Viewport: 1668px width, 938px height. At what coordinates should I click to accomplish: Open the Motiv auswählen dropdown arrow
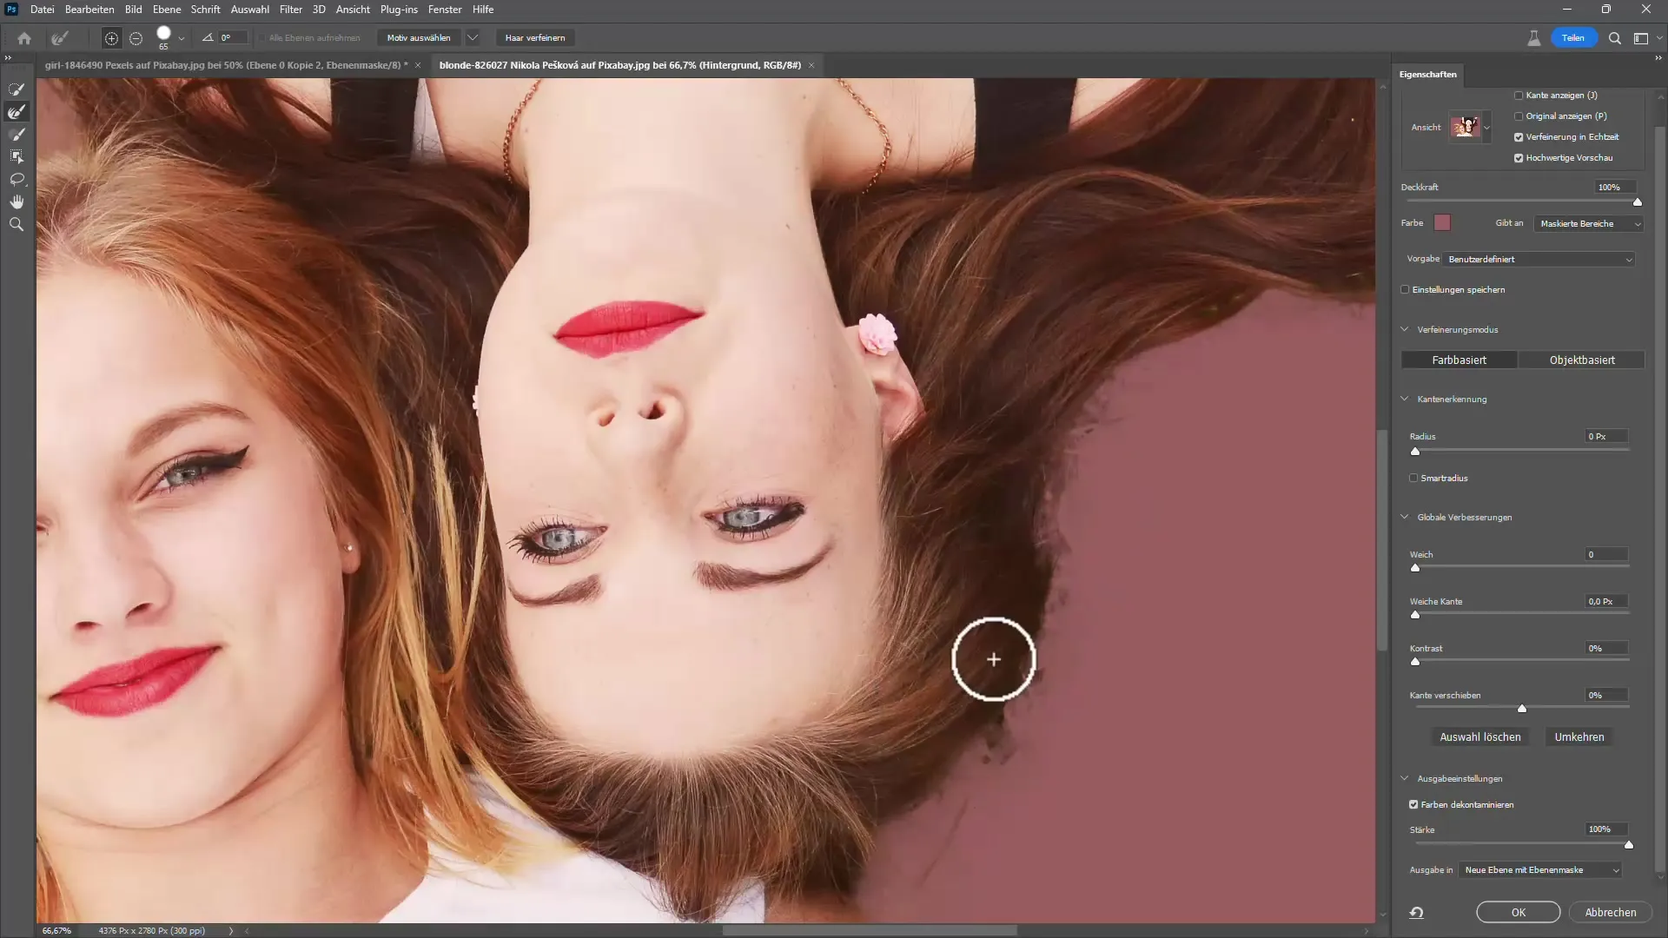click(473, 38)
